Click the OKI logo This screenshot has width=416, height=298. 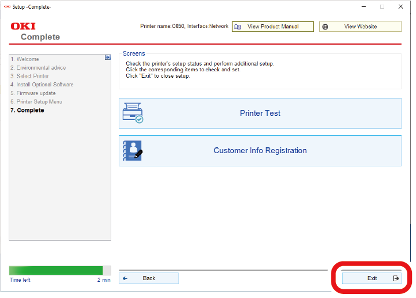click(x=23, y=27)
